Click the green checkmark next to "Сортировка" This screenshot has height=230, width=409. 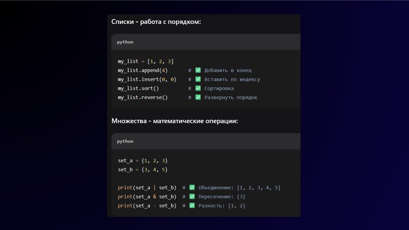coord(198,88)
